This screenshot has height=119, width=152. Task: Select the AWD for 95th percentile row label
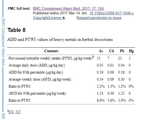click(x=37, y=94)
